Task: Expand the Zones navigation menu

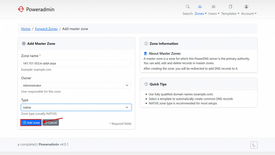Action: pos(201,14)
